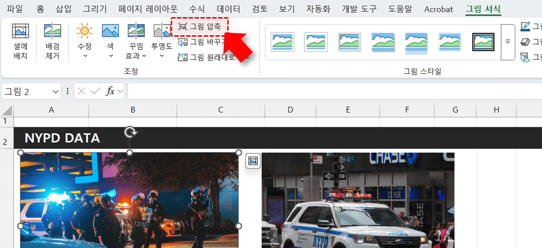Switch to the 홈 tab

(40, 9)
